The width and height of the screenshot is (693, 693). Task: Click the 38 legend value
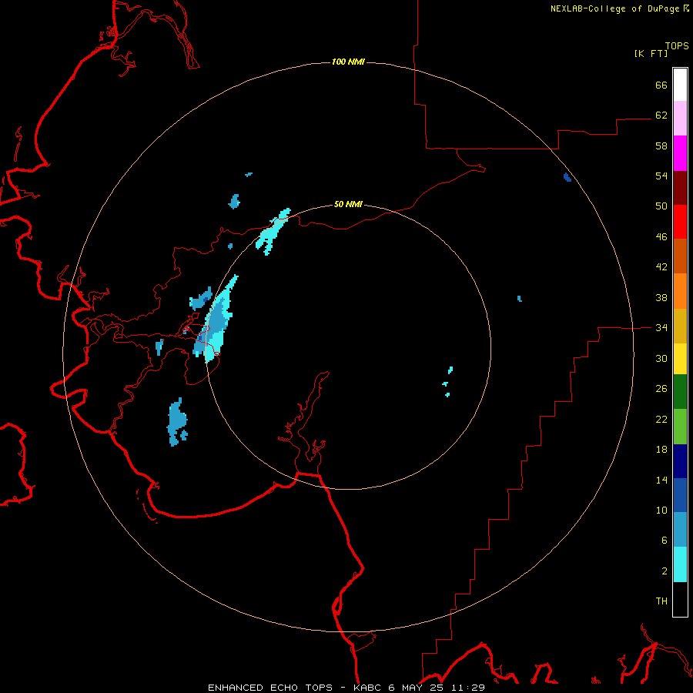[x=661, y=297]
